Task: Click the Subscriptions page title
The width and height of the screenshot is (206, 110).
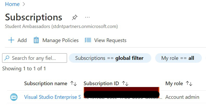Action: [x=34, y=17]
